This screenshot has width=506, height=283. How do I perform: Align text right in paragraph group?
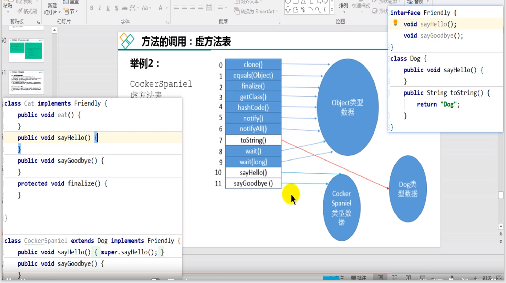193,8
